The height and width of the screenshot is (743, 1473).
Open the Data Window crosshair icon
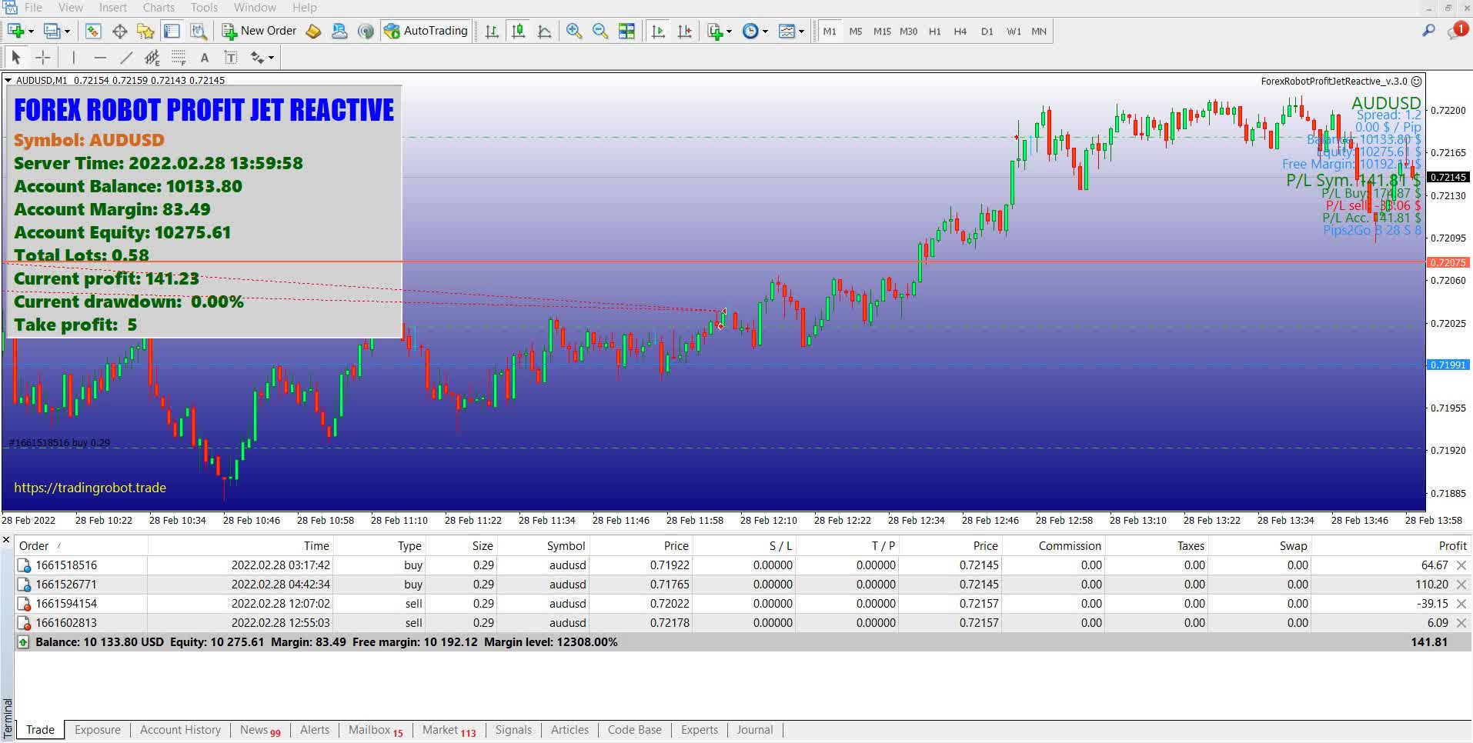(119, 32)
